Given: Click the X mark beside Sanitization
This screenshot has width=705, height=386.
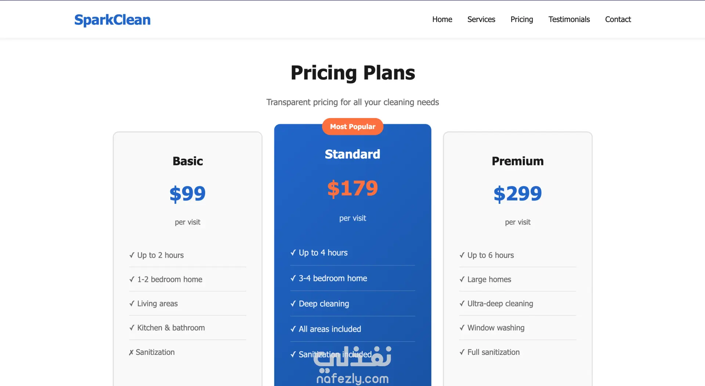Looking at the screenshot, I should click(x=131, y=353).
